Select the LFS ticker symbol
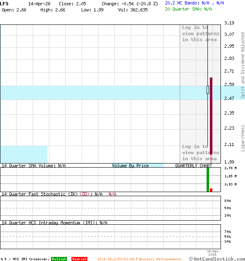Screen dimensions: 245x261 point(4,3)
